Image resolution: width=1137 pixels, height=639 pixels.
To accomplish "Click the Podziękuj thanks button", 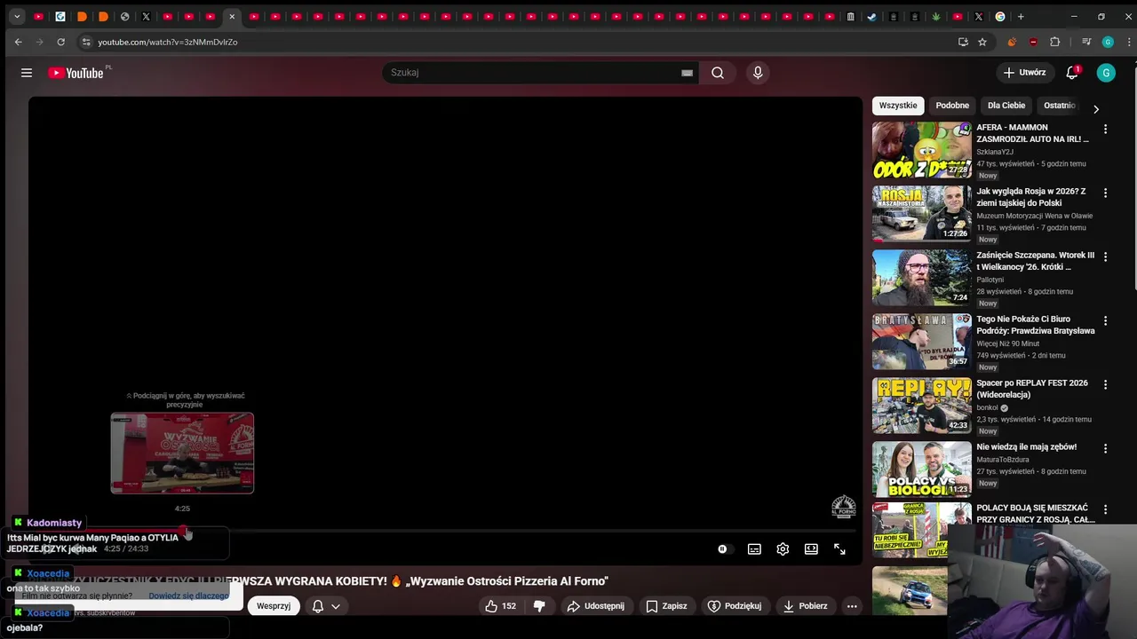I will (735, 606).
